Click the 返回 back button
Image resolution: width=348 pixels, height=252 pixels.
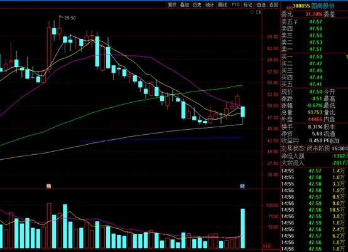tap(274, 4)
